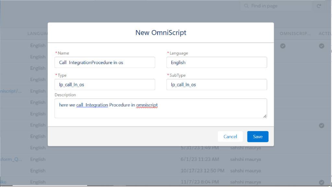The width and height of the screenshot is (332, 187).
Task: Click the SubType field Ip_call_In_os
Action: click(x=217, y=85)
